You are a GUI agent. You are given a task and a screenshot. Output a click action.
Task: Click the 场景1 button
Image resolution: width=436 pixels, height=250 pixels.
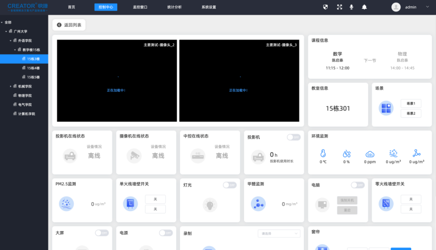click(x=411, y=104)
